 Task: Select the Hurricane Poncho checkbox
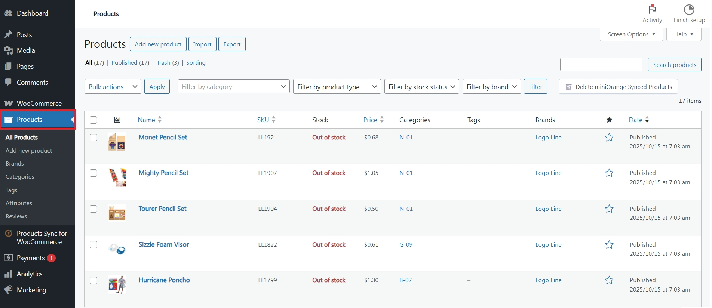tap(93, 280)
